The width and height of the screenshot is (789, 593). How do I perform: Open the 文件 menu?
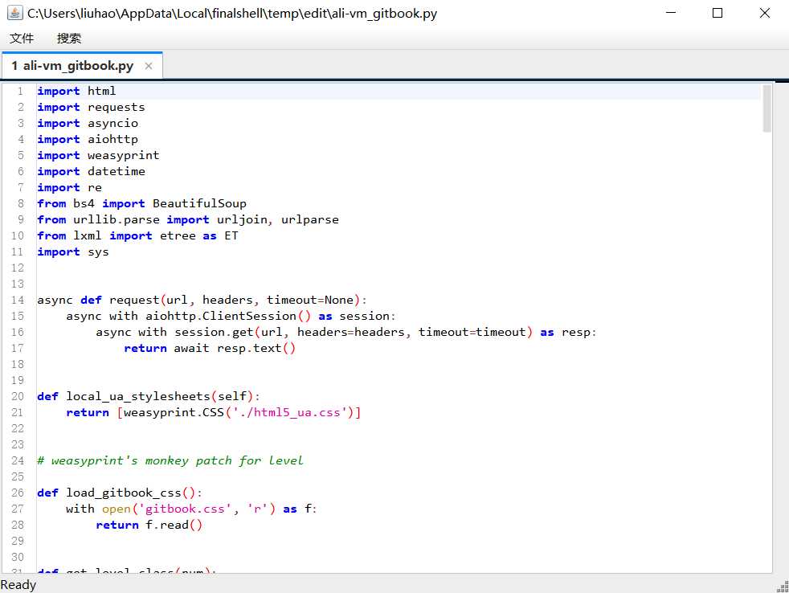(x=22, y=39)
